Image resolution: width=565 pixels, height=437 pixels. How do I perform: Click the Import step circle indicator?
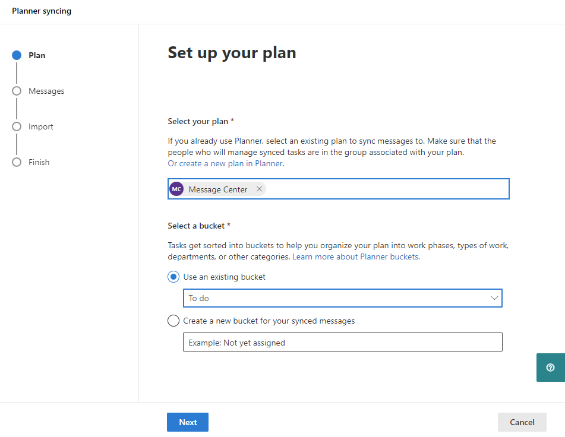click(x=17, y=127)
